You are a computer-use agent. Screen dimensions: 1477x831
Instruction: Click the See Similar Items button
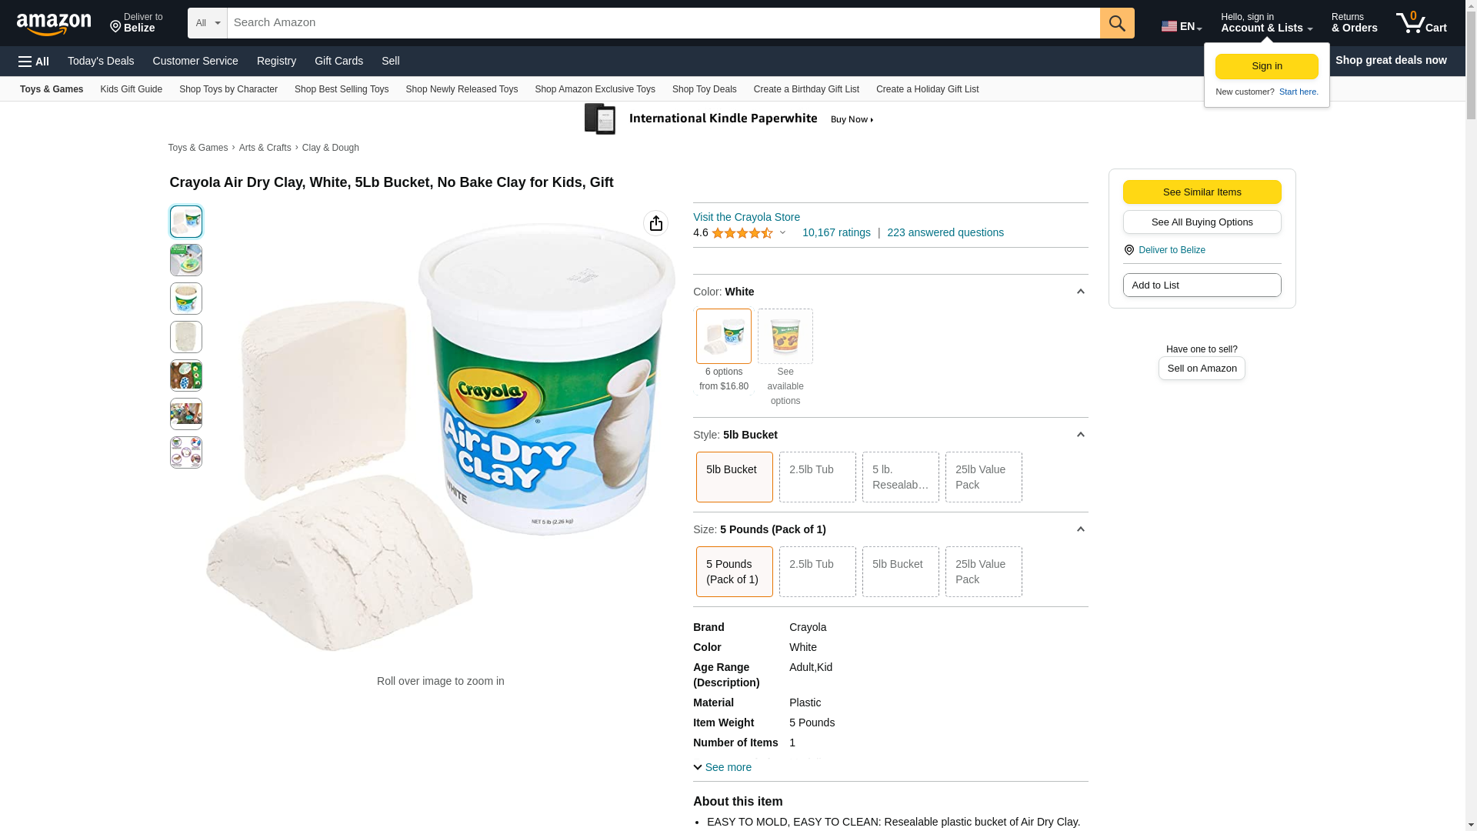pos(1202,192)
